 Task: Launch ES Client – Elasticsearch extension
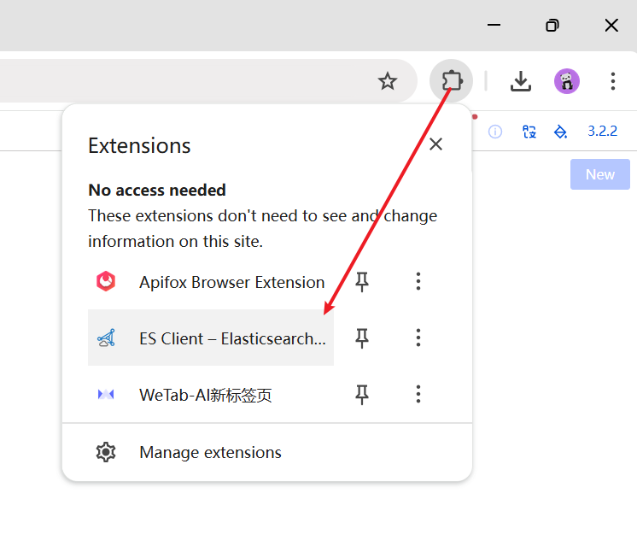(211, 338)
